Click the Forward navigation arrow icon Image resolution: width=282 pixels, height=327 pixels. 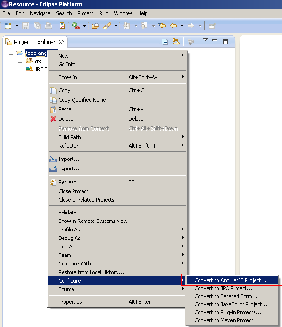click(191, 26)
